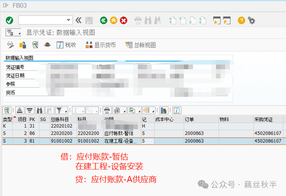Click the green checkmark Enter icon
This screenshot has width=286, height=196.
[x=9, y=20]
